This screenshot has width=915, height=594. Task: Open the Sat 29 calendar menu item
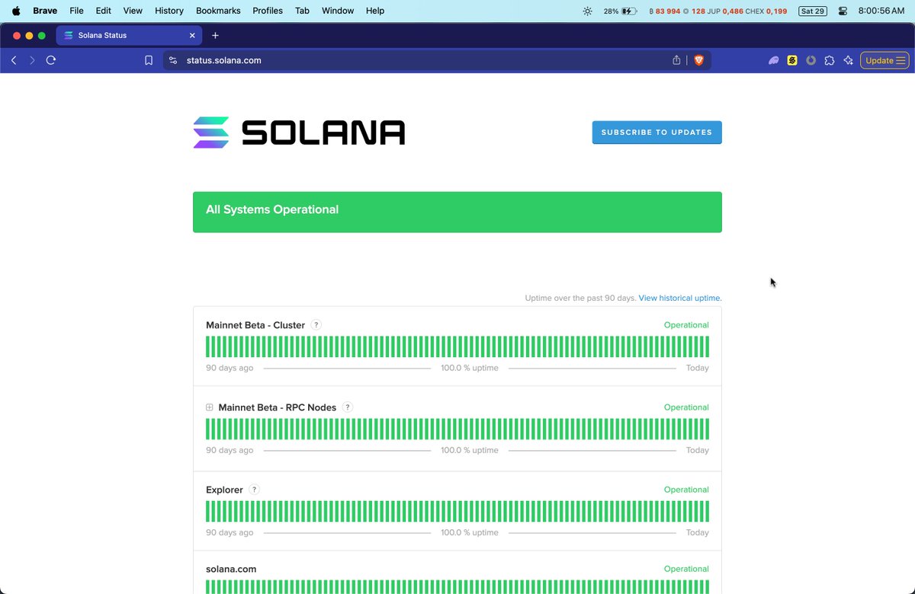point(811,11)
